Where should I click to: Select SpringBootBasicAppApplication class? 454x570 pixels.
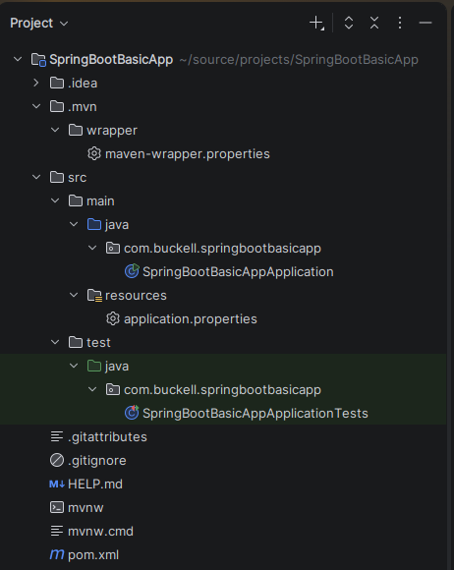(x=238, y=272)
